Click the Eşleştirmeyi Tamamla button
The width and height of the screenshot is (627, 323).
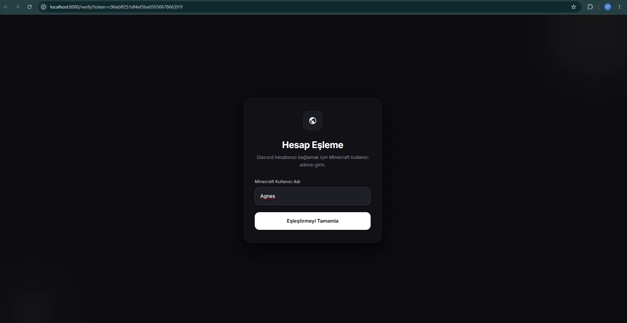tap(313, 221)
